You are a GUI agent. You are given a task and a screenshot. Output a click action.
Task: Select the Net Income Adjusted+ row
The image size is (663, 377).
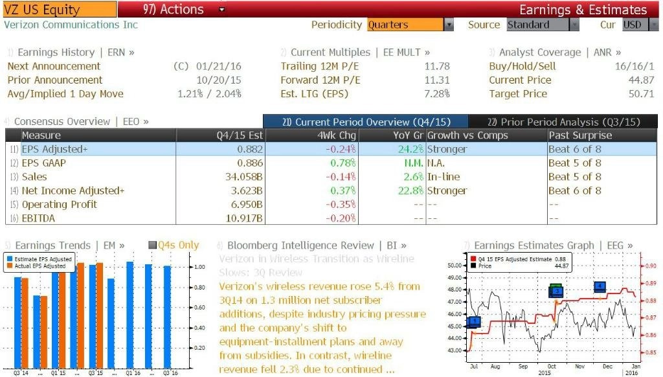click(x=331, y=191)
